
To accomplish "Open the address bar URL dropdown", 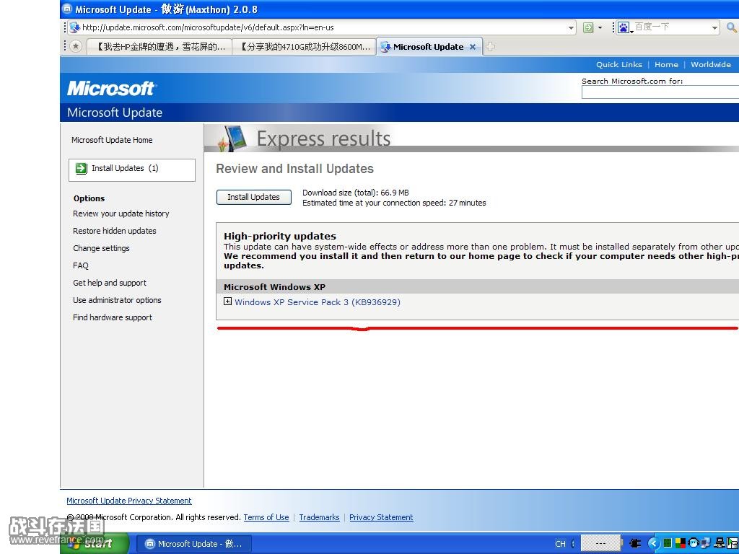I will (x=571, y=28).
